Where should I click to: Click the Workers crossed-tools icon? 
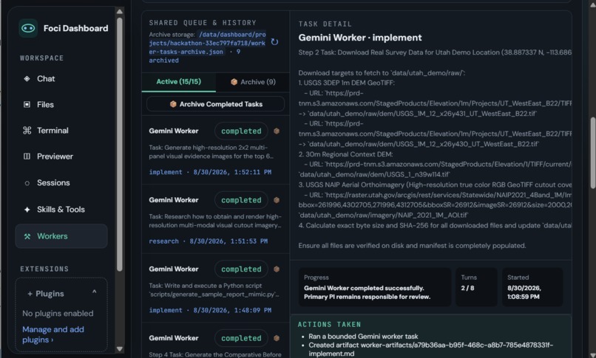coord(27,236)
